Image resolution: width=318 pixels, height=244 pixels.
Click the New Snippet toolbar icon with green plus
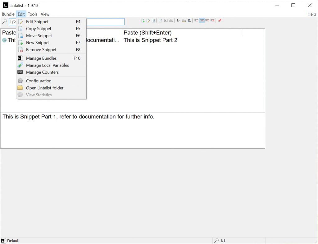[143, 21]
